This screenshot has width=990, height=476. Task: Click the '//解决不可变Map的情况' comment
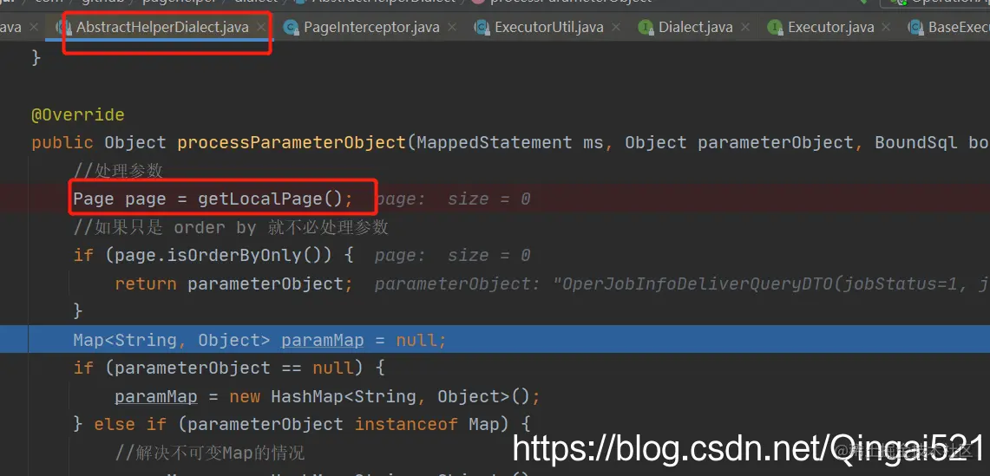coord(210,452)
